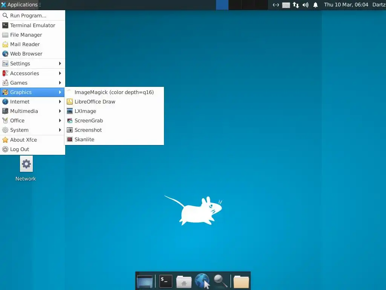Open home folder icon in dock
This screenshot has width=386, height=290.
coord(184,282)
